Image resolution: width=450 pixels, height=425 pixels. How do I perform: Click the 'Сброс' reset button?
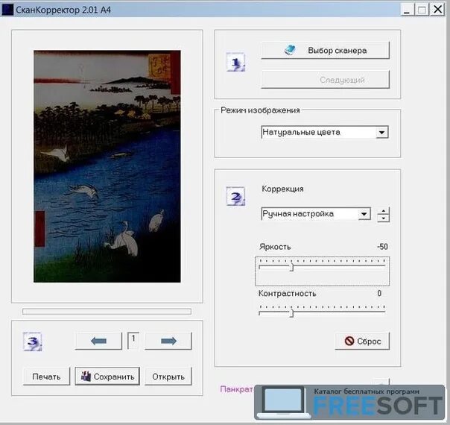[362, 341]
